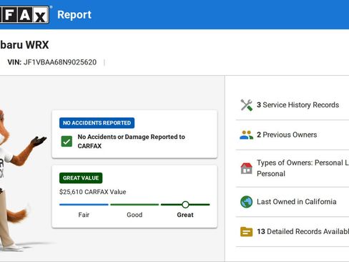349x262 pixels.
Task: Click the folder Detailed Records icon
Action: tap(246, 232)
